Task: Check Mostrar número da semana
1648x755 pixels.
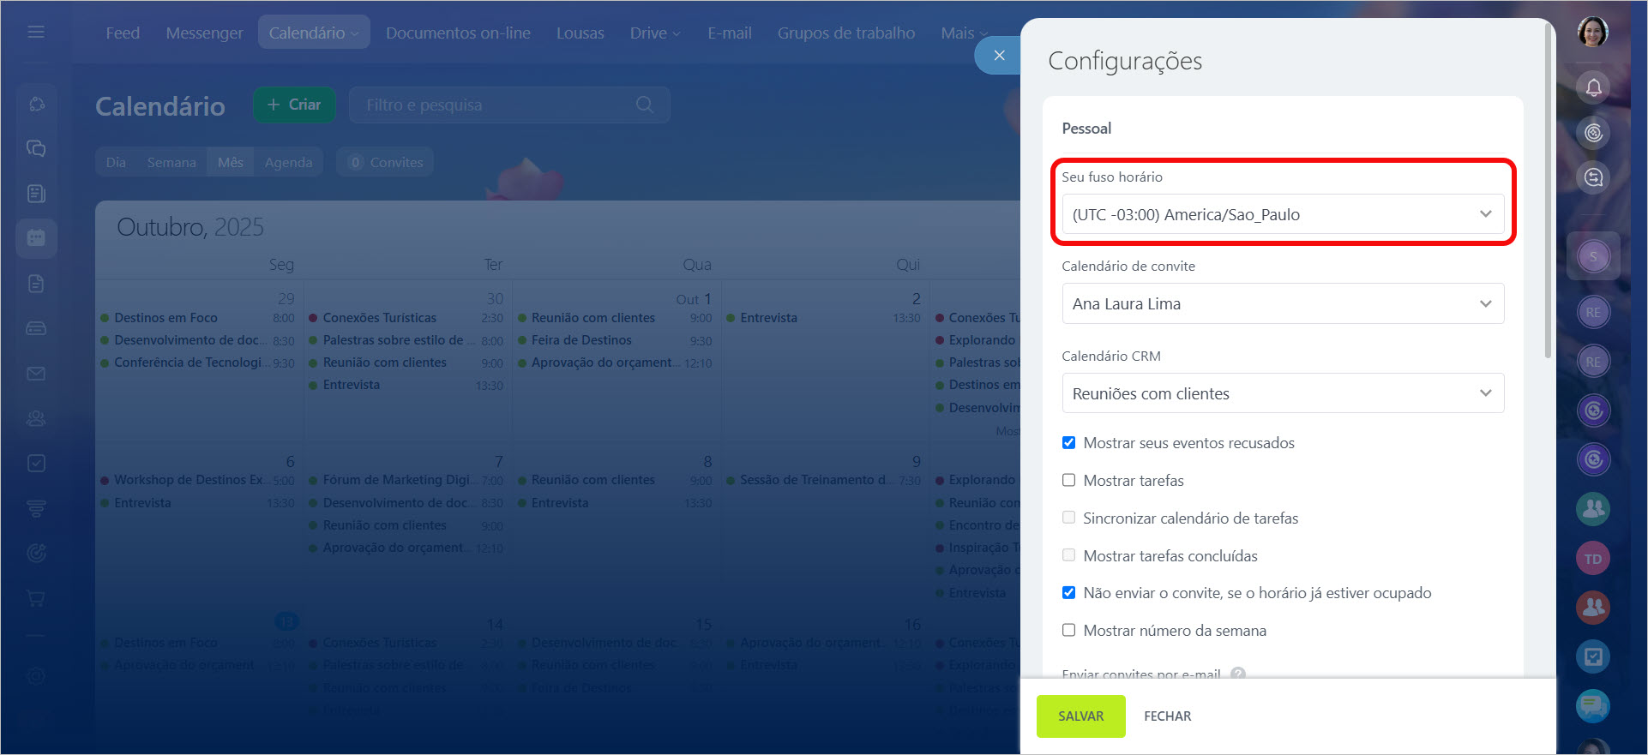Action: 1068,631
